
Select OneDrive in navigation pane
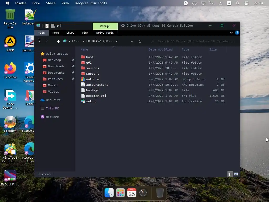(x=51, y=100)
